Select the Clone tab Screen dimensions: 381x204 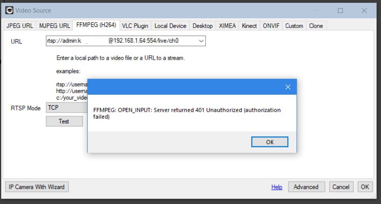click(x=316, y=26)
